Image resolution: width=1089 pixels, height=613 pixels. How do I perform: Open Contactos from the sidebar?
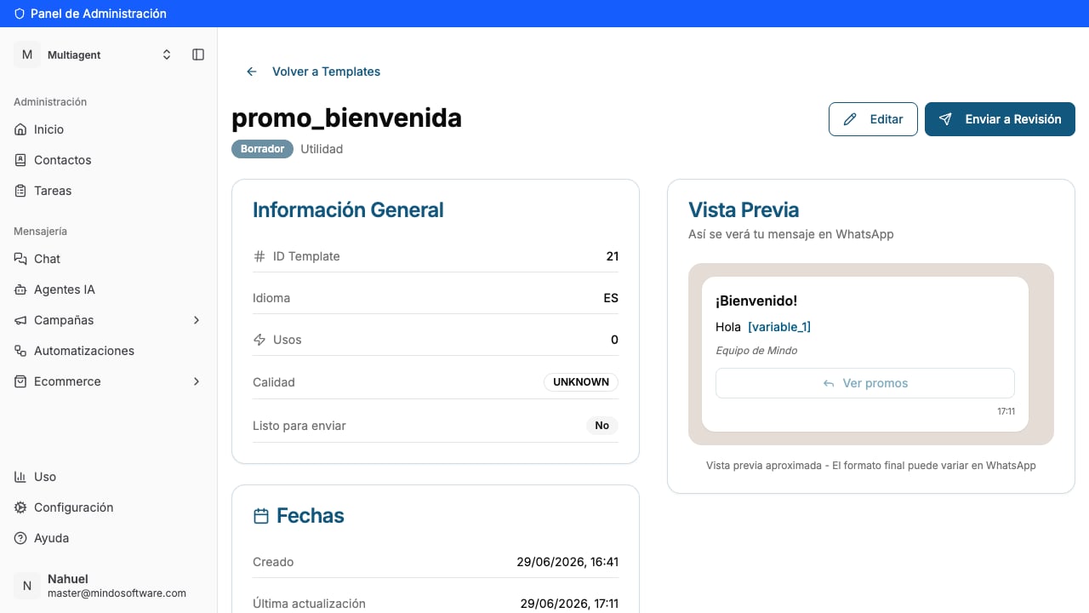tap(109, 160)
